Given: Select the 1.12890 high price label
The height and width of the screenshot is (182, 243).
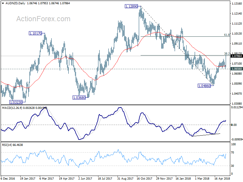Looking at the screenshot, I should pyautogui.click(x=131, y=6).
